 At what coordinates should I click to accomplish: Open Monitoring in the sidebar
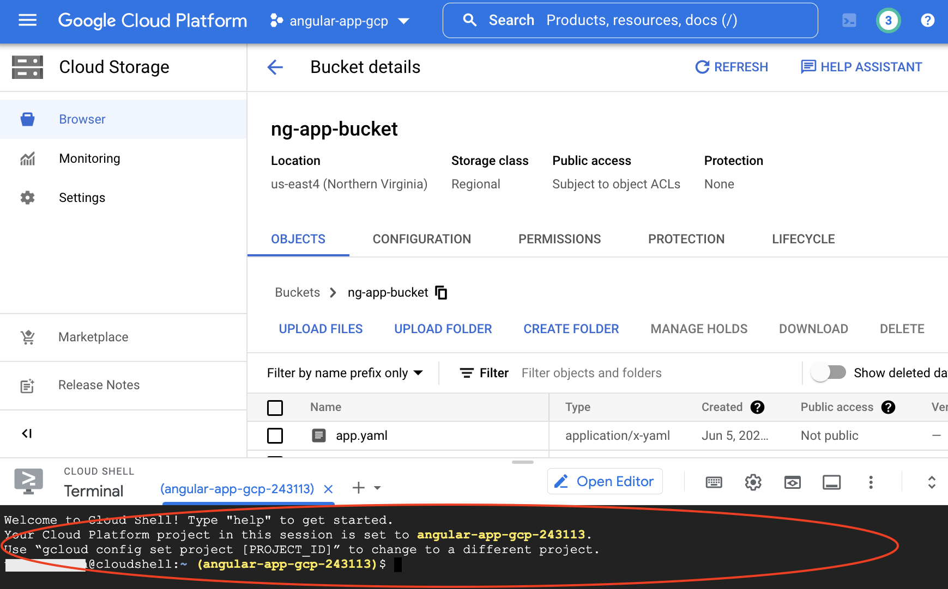pyautogui.click(x=123, y=158)
